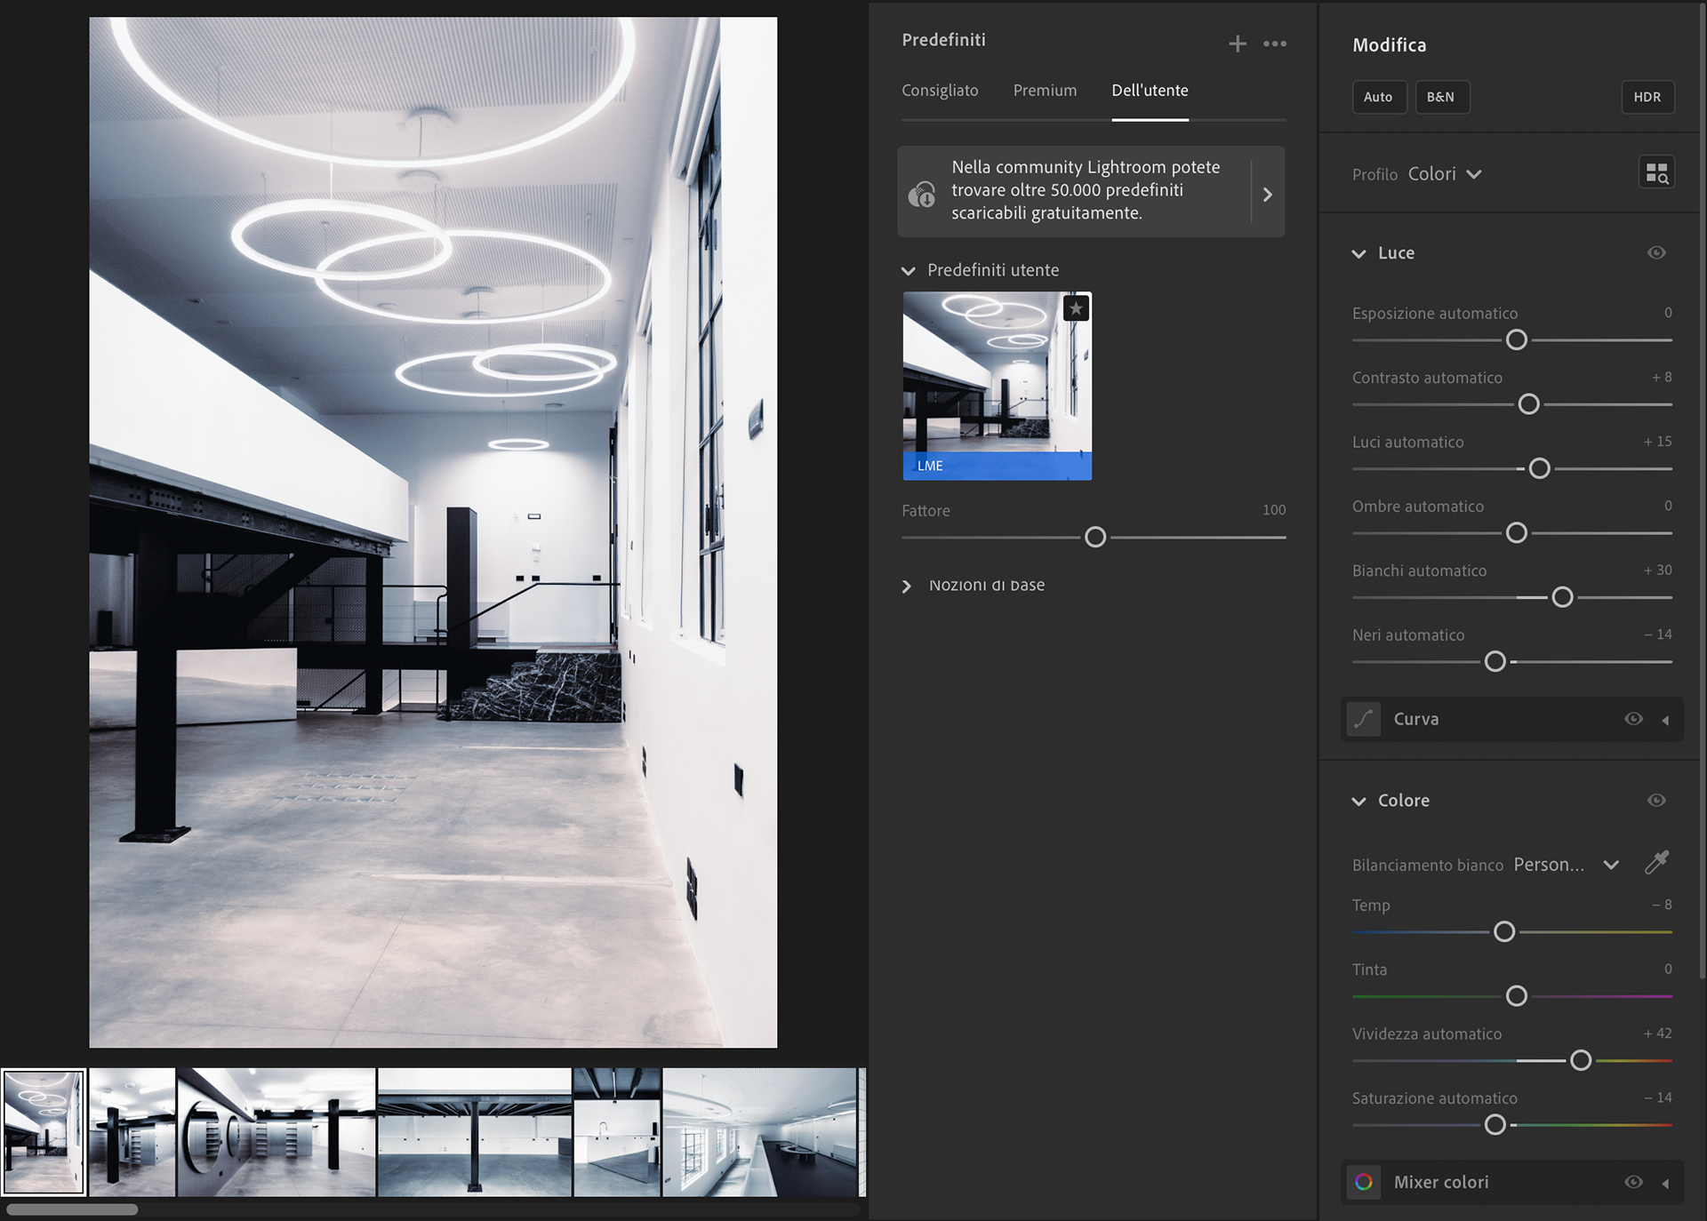The image size is (1707, 1221).
Task: Click the Mixer colori color wheel icon
Action: (x=1363, y=1182)
